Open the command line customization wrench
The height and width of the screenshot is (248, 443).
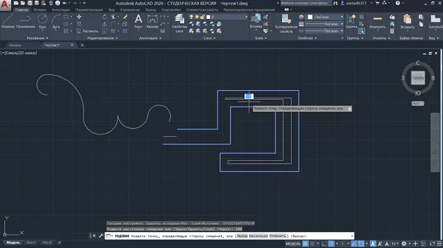[101, 236]
